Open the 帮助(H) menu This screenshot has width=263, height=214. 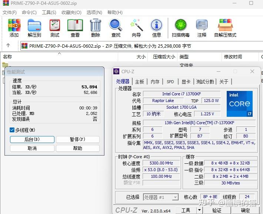click(x=115, y=13)
